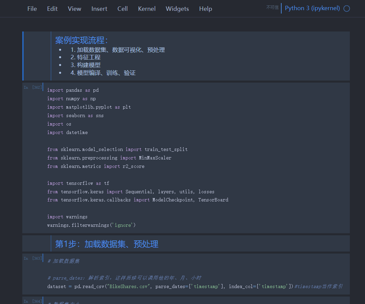Open the File menu
The width and height of the screenshot is (365, 304).
(32, 8)
